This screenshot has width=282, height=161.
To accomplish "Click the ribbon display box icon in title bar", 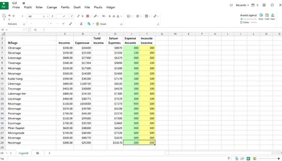I will click(253, 5).
